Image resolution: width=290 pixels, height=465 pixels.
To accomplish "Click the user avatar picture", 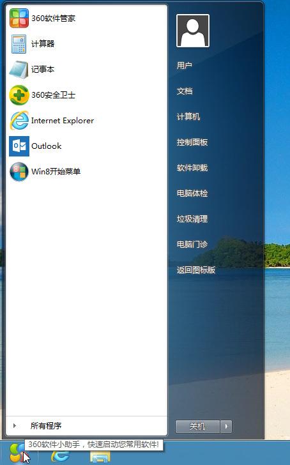I will pos(193,31).
